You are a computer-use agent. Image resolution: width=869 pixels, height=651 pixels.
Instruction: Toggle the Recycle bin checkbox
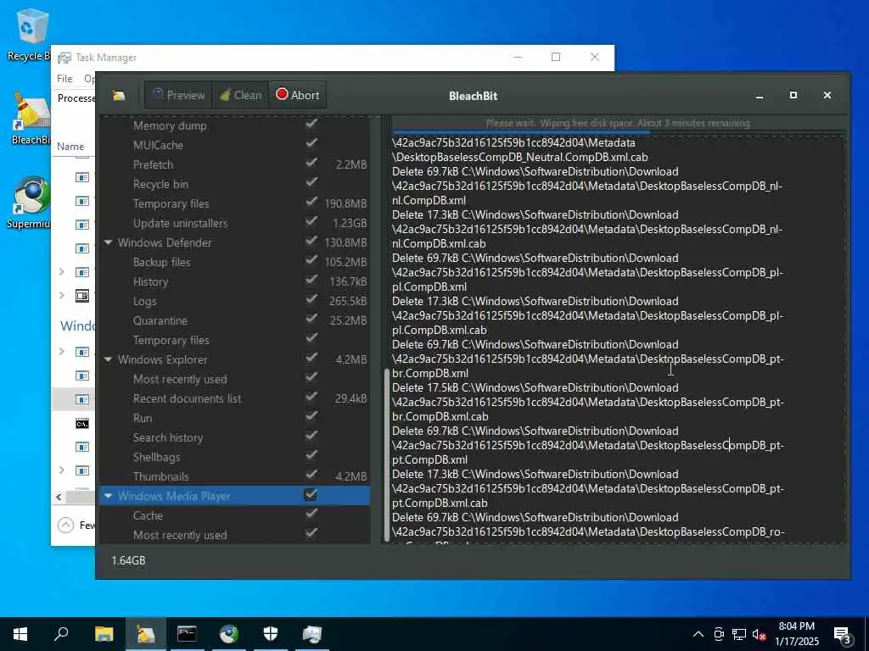tap(311, 182)
